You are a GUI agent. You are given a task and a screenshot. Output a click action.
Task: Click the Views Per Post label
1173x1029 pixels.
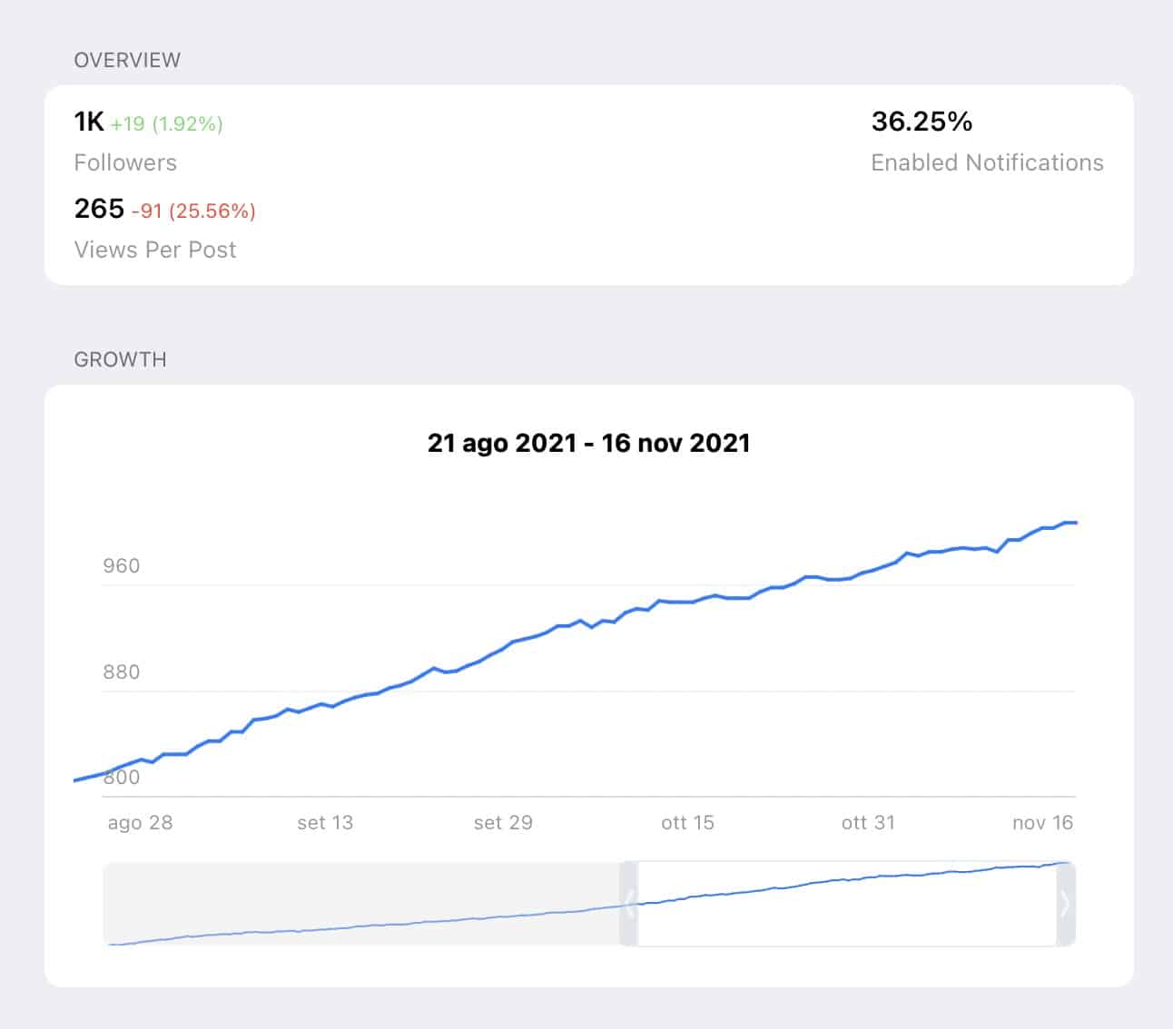click(x=155, y=250)
